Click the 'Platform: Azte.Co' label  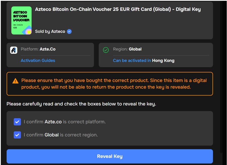coord(38,49)
